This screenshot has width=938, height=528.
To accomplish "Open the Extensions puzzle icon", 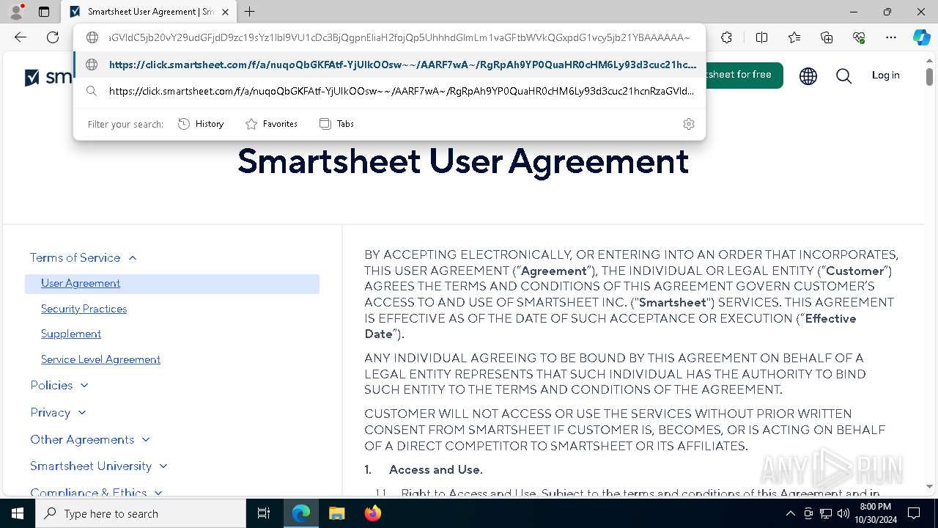I will click(726, 37).
